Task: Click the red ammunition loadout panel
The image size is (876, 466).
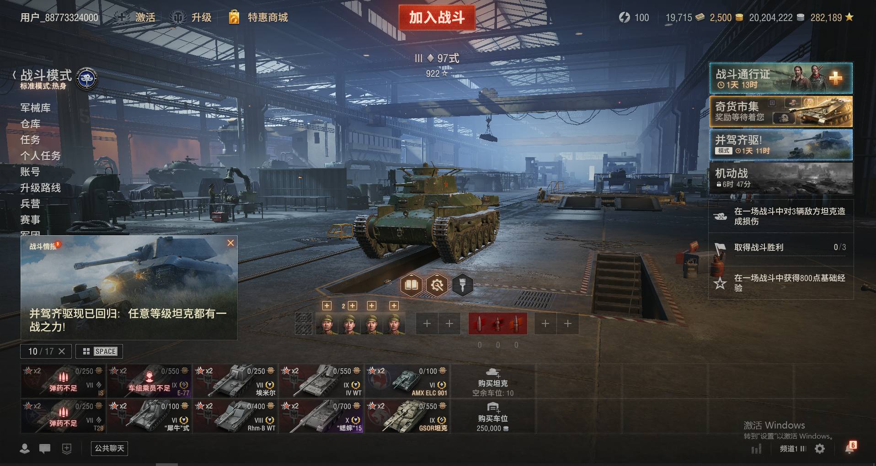Action: [x=497, y=323]
